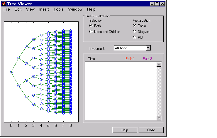Open the Instrument dropdown showing 4% bond
The image size is (217, 138).
pyautogui.click(x=148, y=48)
